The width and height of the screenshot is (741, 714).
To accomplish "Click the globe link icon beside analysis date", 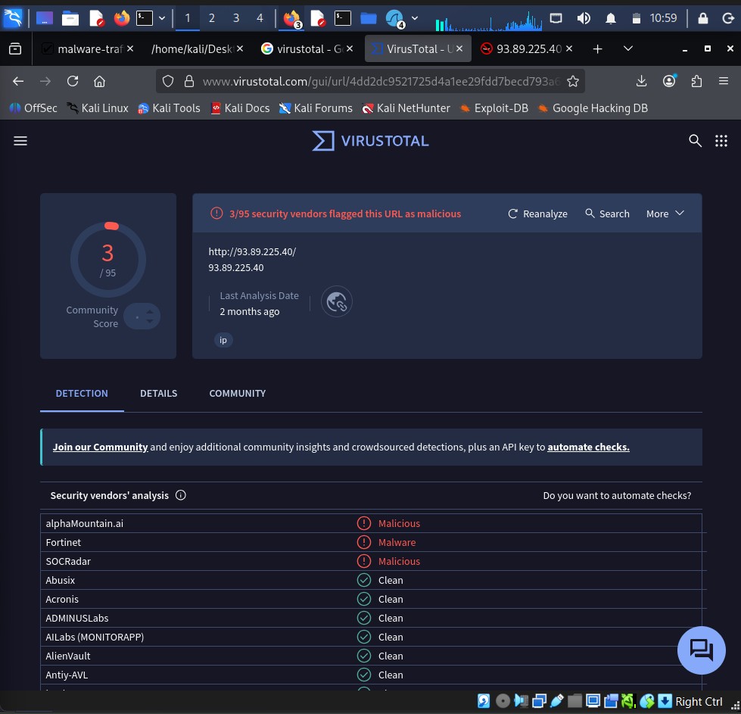I will point(337,301).
